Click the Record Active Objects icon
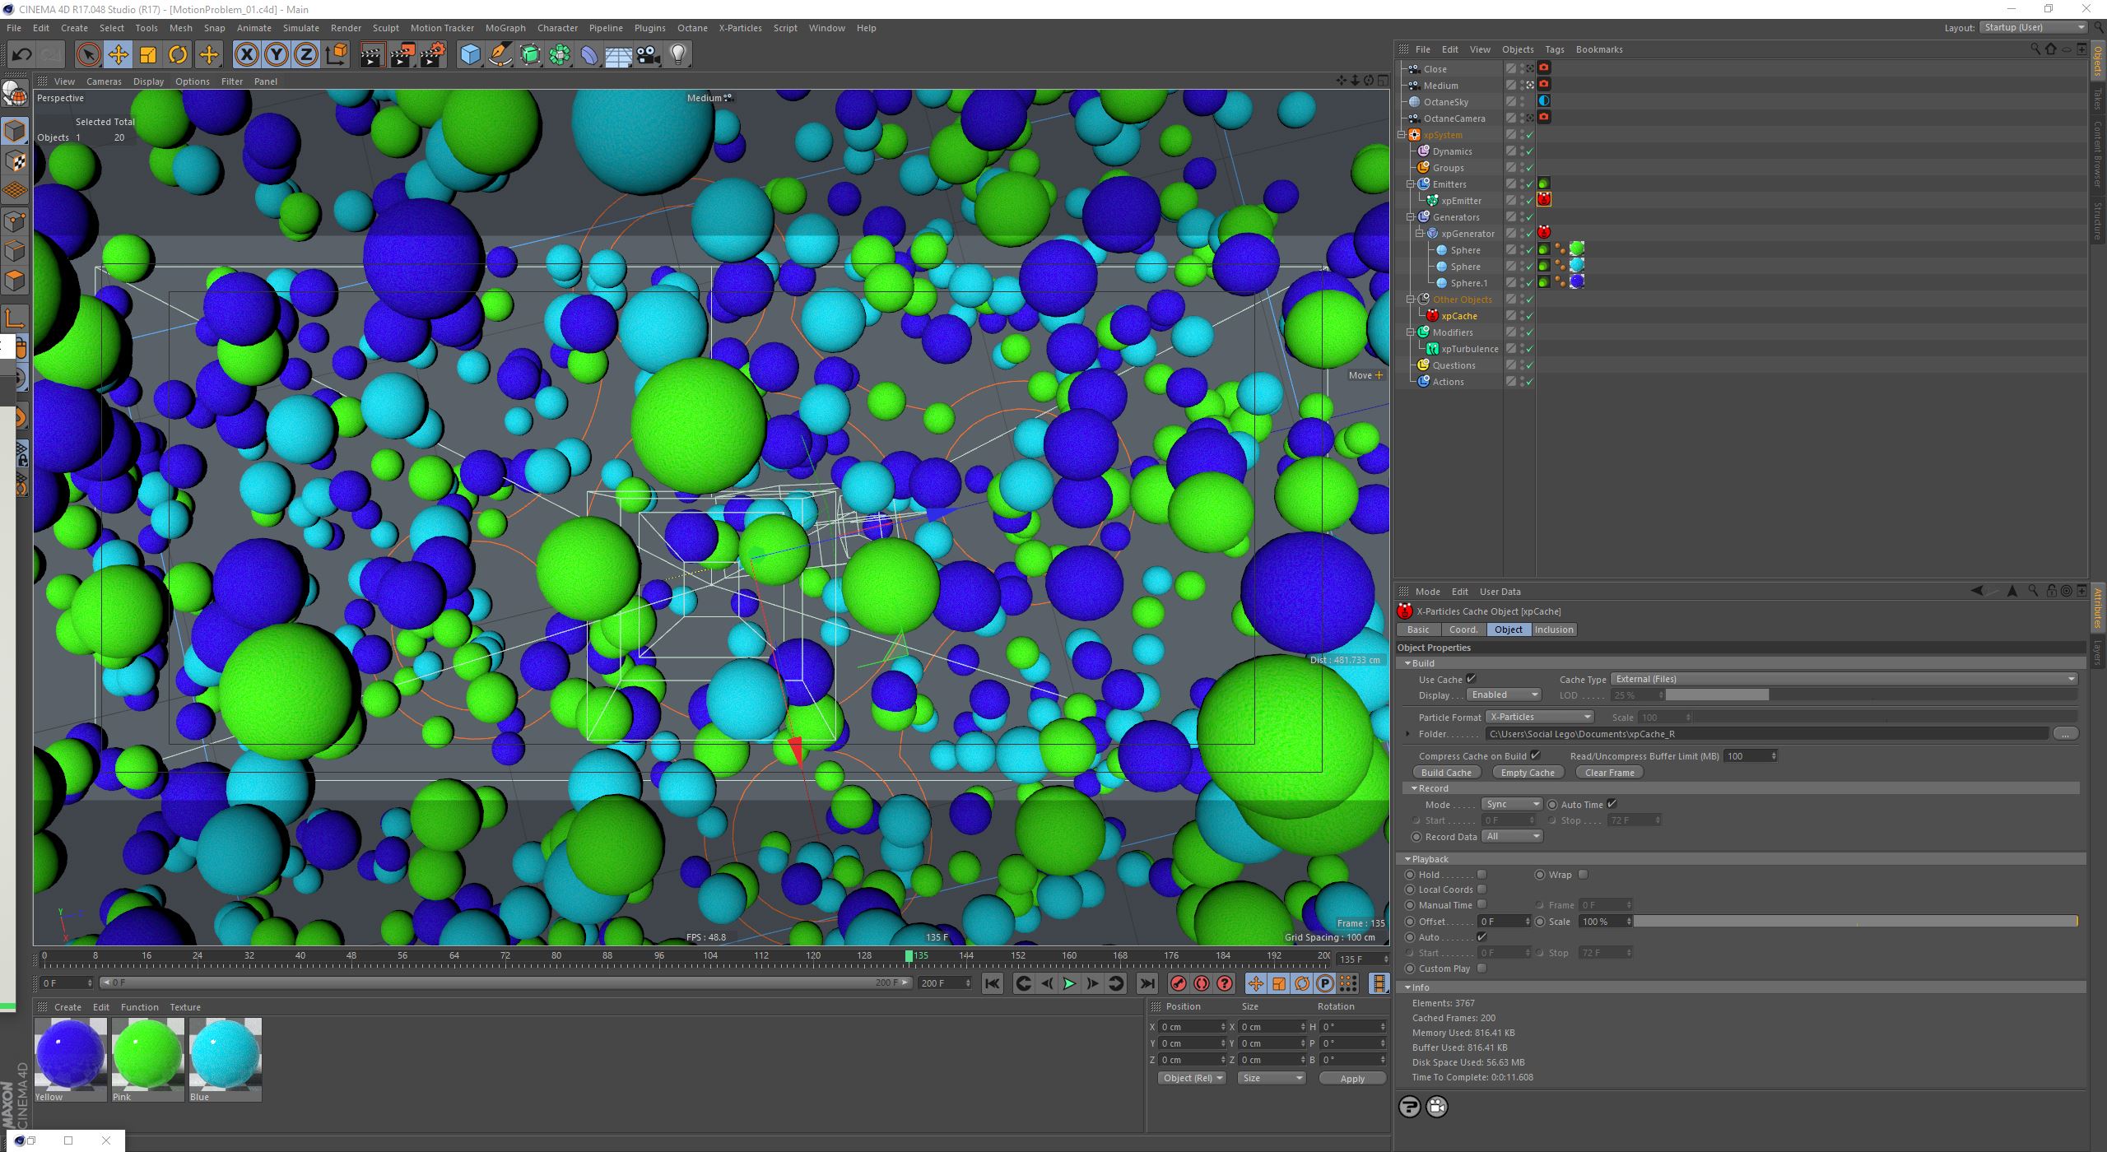This screenshot has width=2107, height=1152. [x=1178, y=983]
